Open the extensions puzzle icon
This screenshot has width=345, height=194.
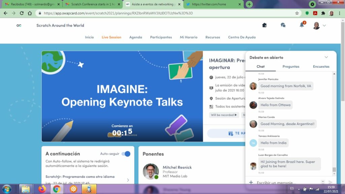323,13
